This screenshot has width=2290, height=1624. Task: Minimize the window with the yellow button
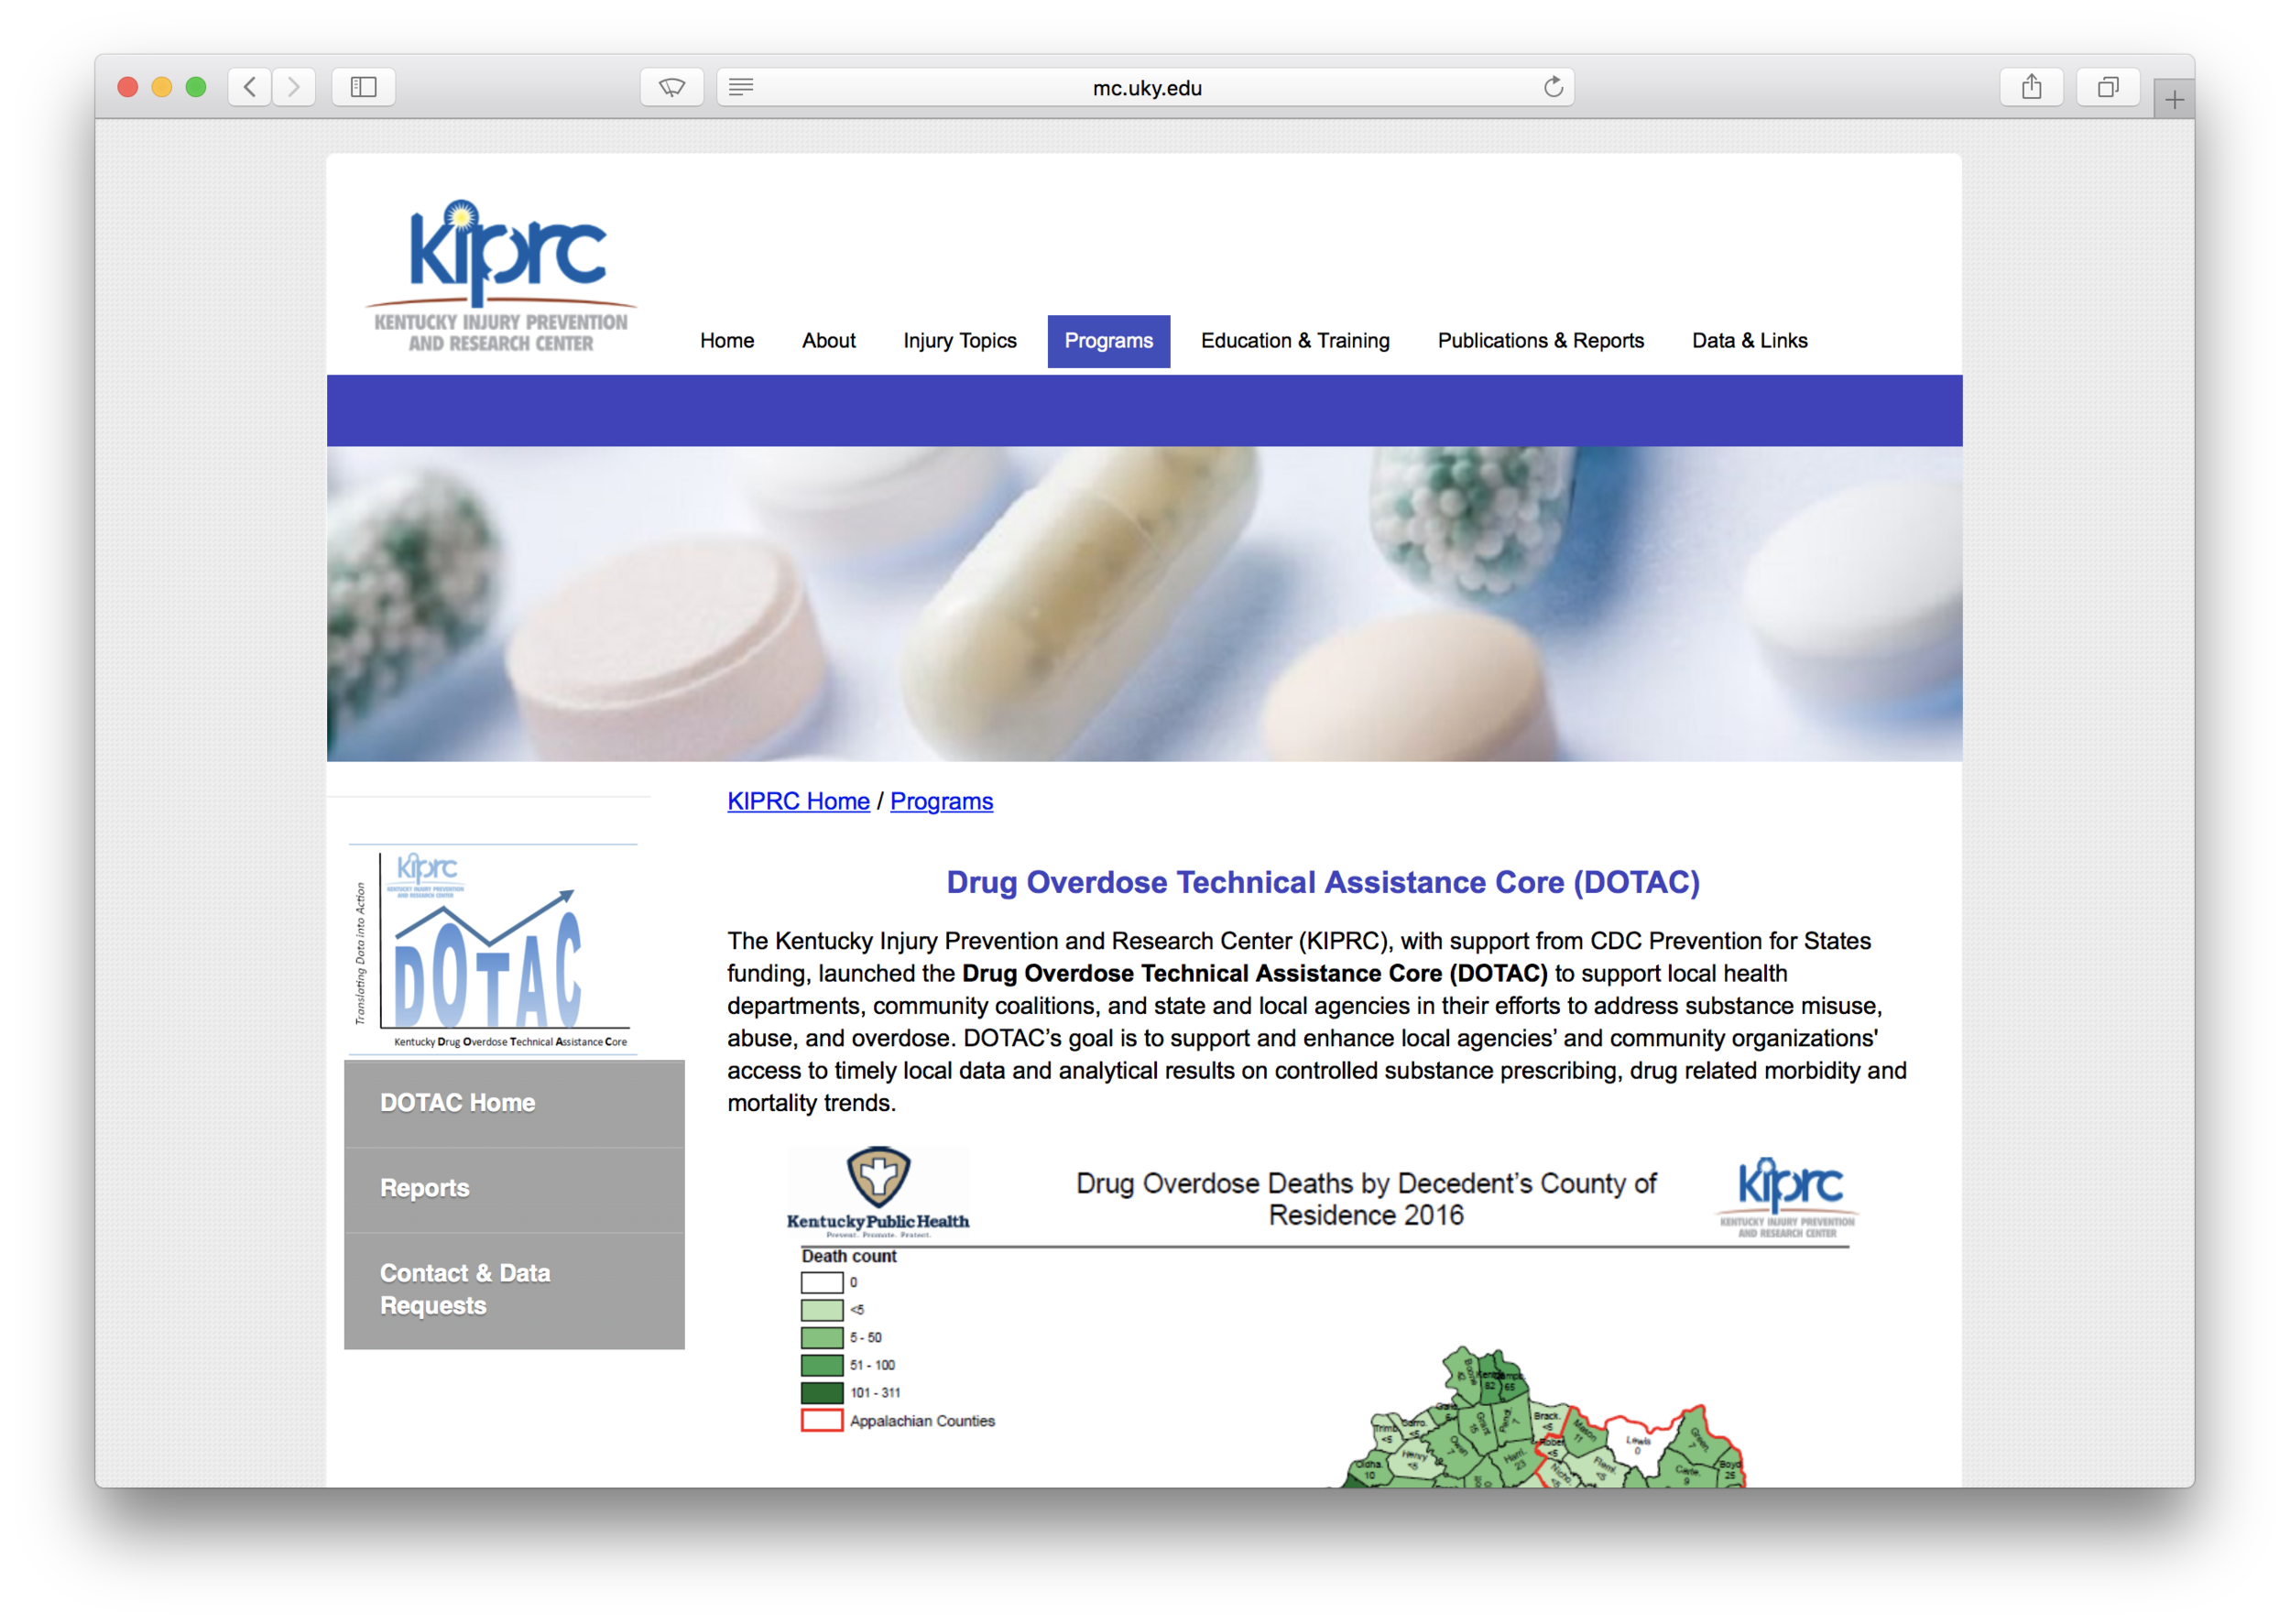pos(162,87)
